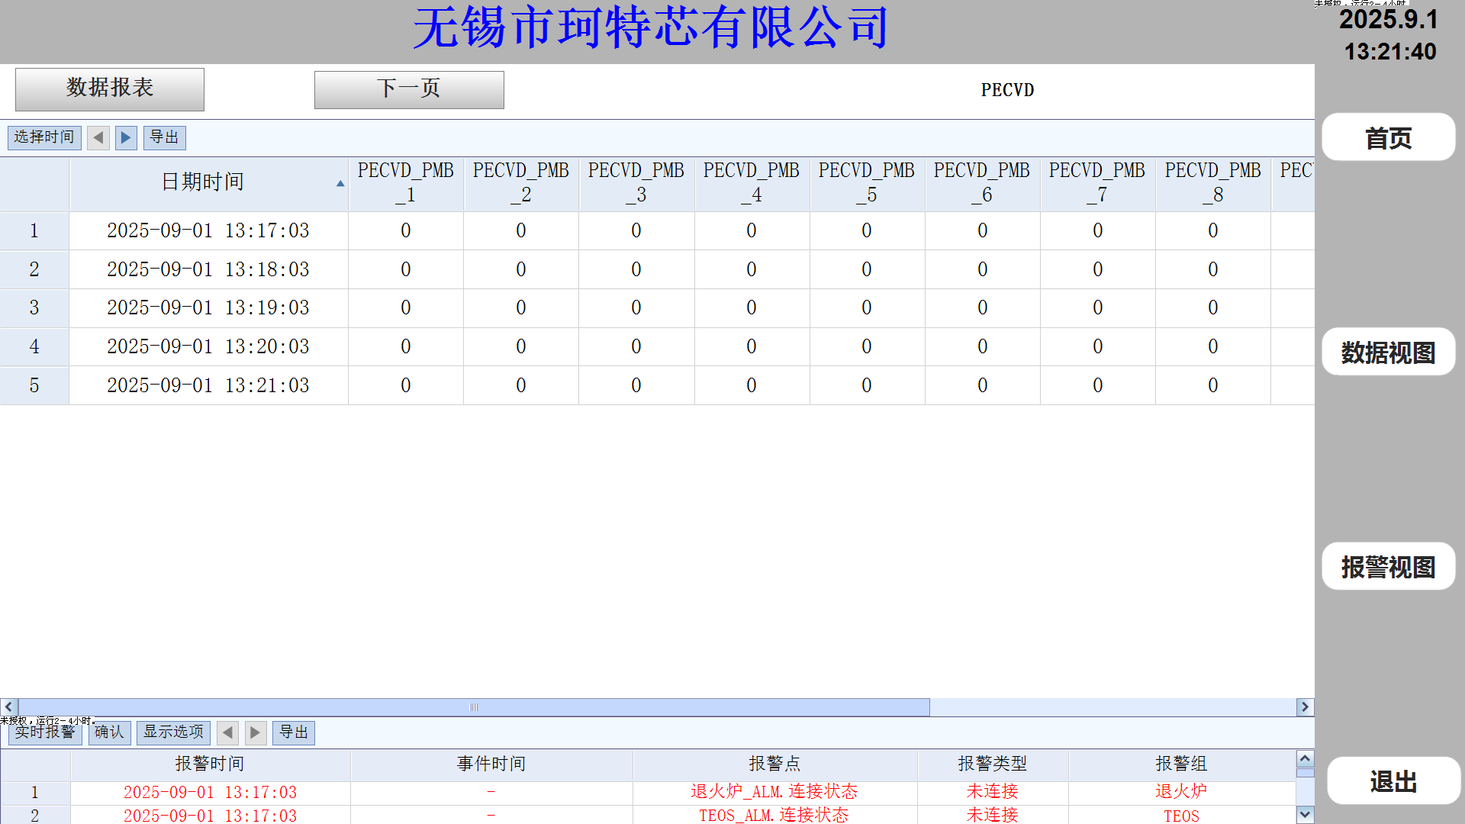Click 退出 exit button
The height and width of the screenshot is (824, 1465).
pyautogui.click(x=1393, y=781)
